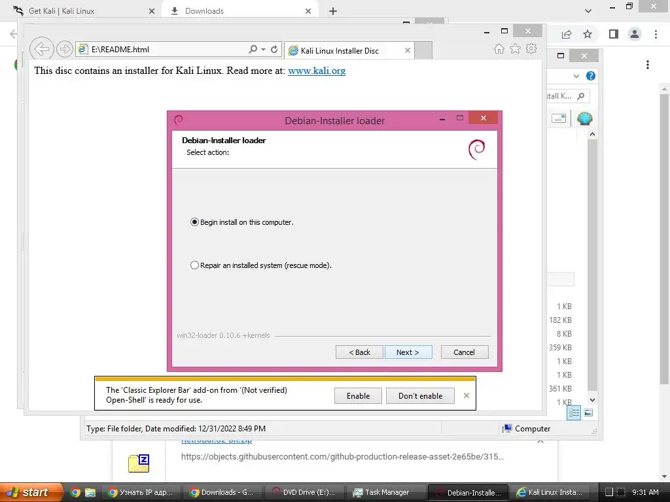Click the Start button
Image resolution: width=670 pixels, height=502 pixels.
[x=31, y=492]
